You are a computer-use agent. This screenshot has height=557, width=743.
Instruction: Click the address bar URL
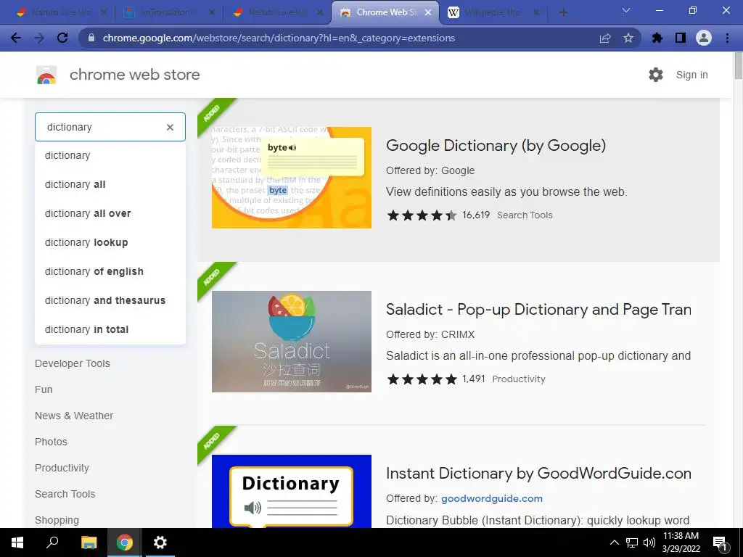279,38
